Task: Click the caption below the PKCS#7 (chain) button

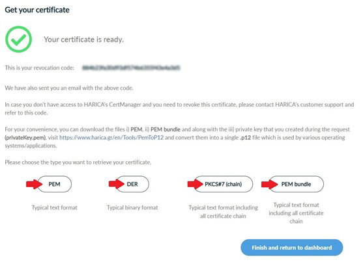Action: click(x=223, y=212)
